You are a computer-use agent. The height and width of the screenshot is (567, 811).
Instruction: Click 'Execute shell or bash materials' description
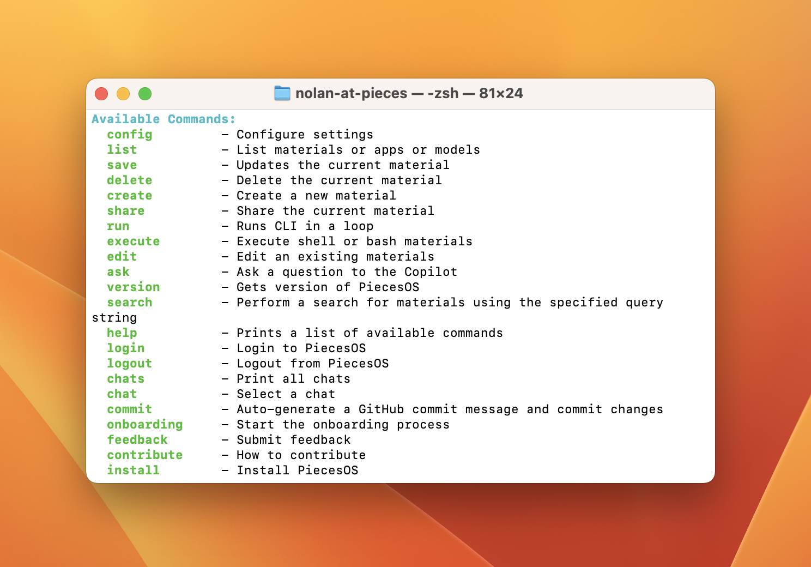click(355, 241)
